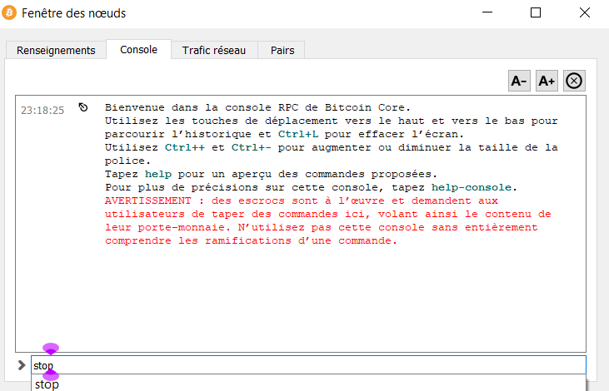The height and width of the screenshot is (391, 609).
Task: Click the Bienvenue dans la console RPC line
Action: [x=257, y=107]
